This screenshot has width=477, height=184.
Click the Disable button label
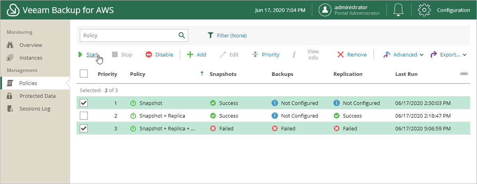(x=164, y=54)
